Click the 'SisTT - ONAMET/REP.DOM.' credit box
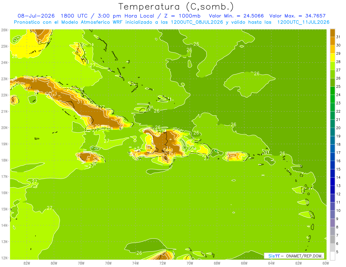The image size is (346, 267). pos(294,256)
